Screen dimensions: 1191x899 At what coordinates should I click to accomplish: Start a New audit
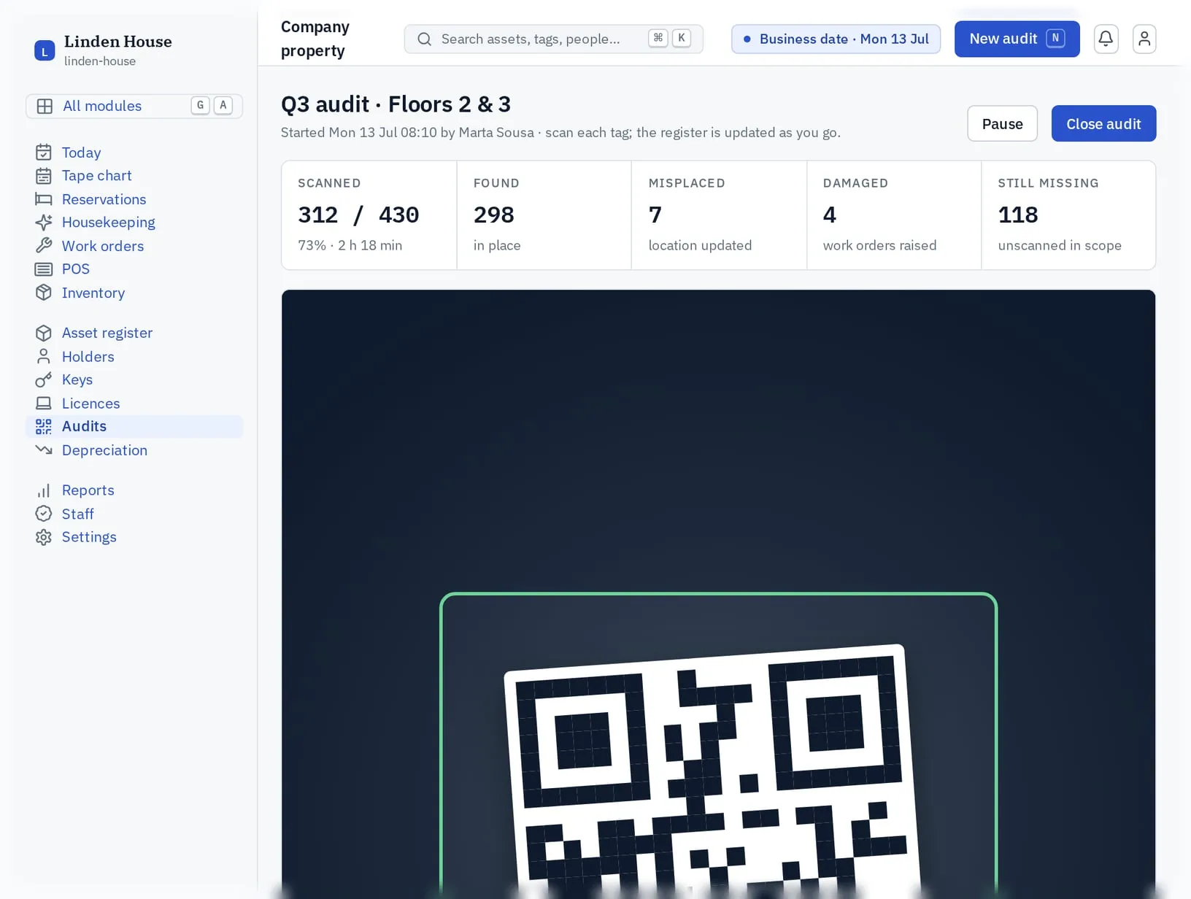(x=1017, y=39)
